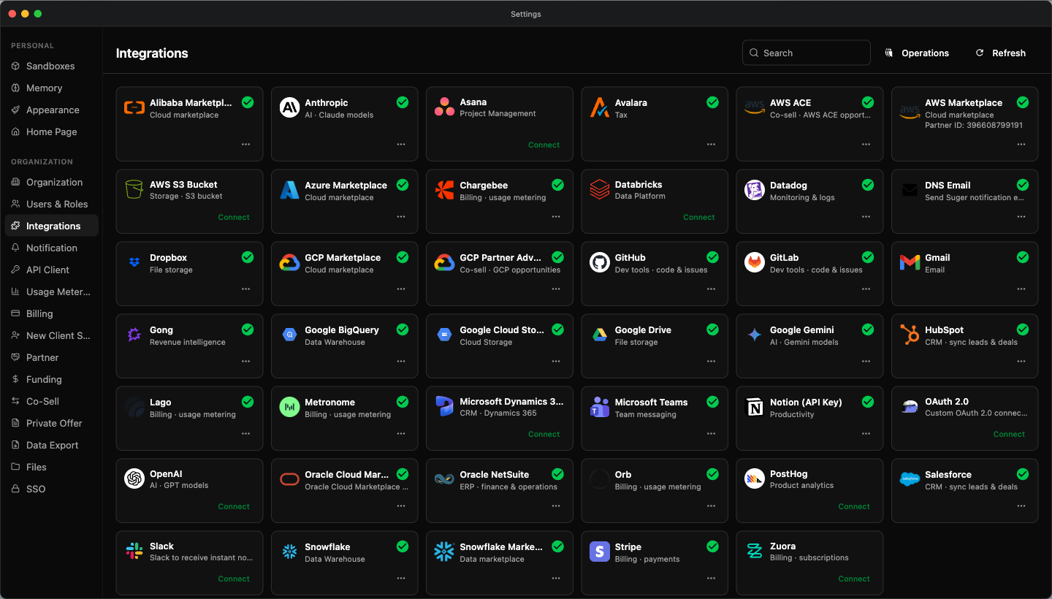Click the green connected checkmark on the Salesforce card
Image resolution: width=1052 pixels, height=599 pixels.
pos(1023,474)
